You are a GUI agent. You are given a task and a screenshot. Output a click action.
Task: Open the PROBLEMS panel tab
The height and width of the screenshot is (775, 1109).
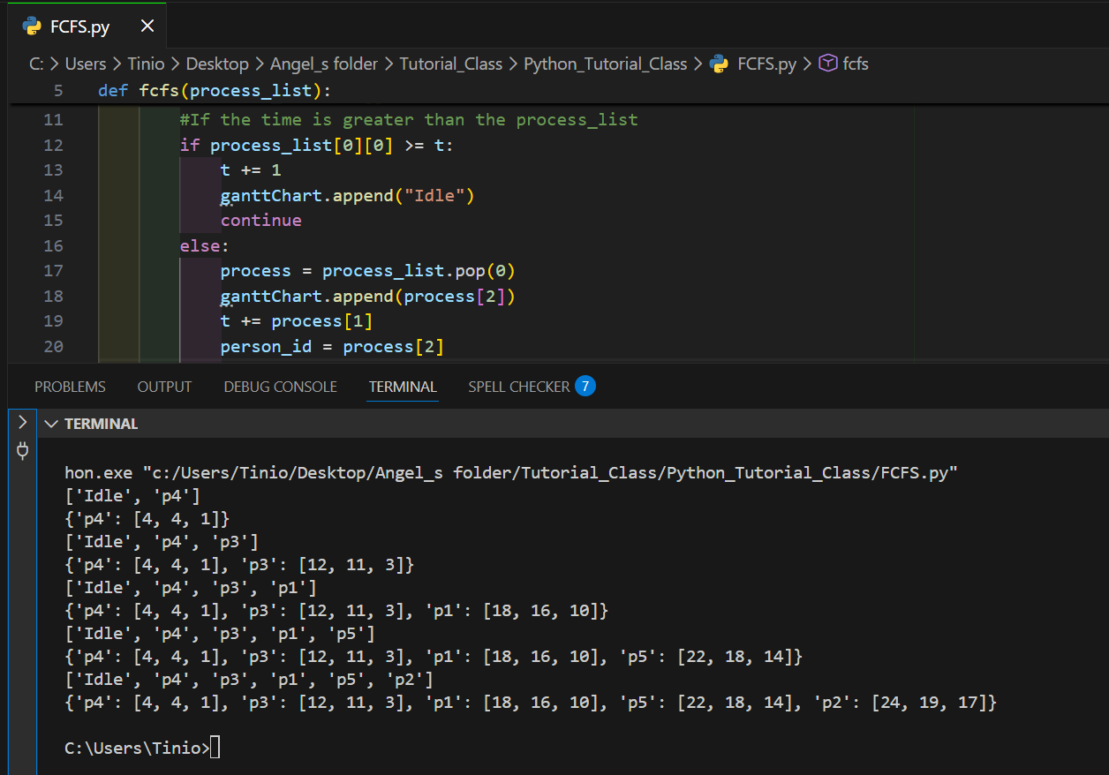(x=70, y=386)
